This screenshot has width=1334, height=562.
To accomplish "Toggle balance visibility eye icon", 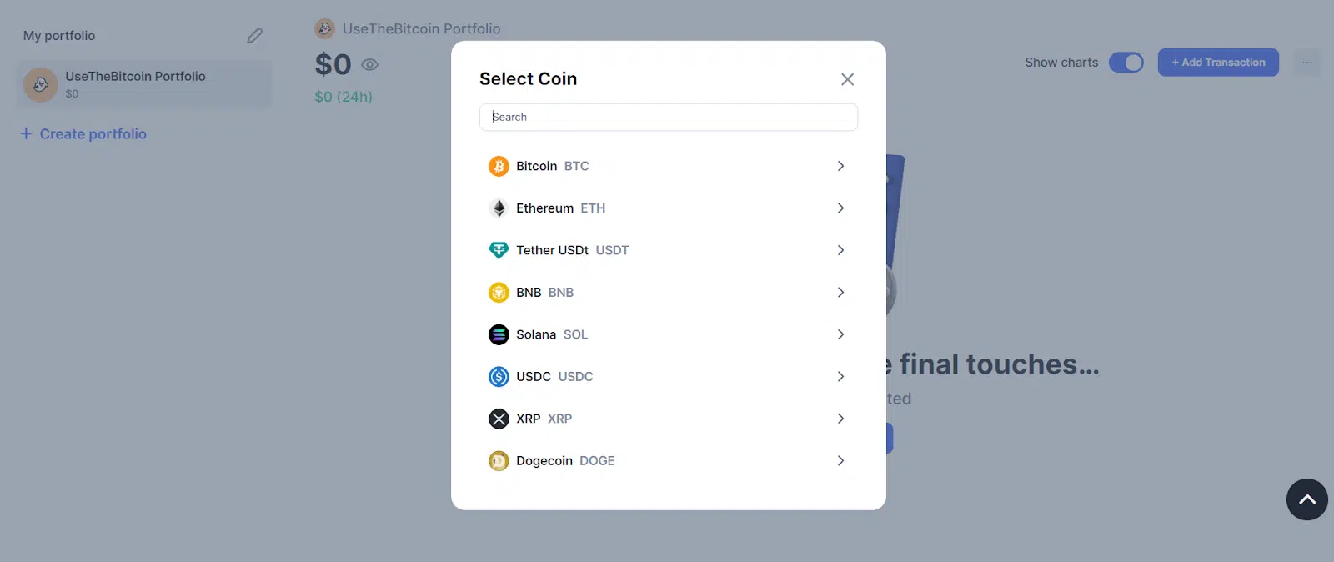I will click(370, 64).
